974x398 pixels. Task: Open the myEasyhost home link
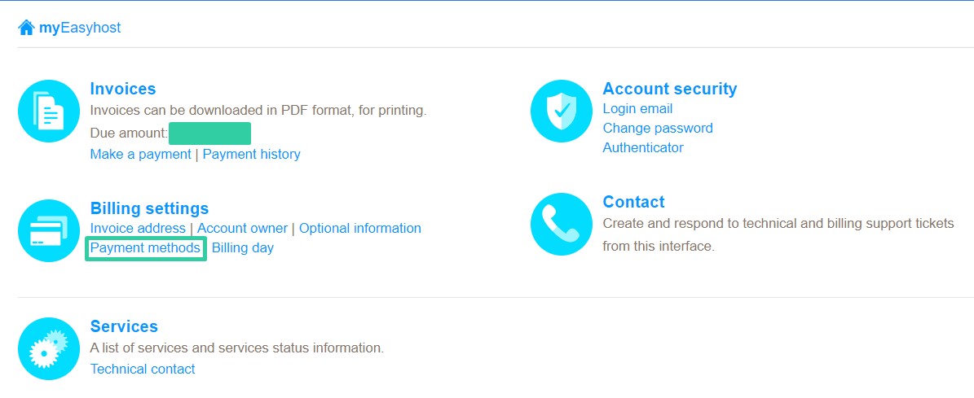80,28
